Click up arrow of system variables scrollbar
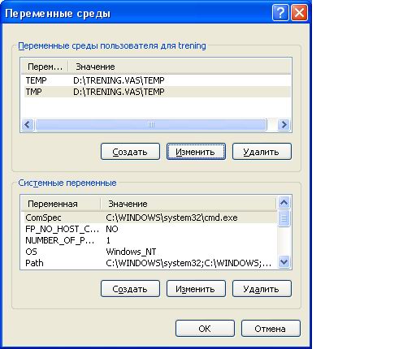 [x=284, y=202]
